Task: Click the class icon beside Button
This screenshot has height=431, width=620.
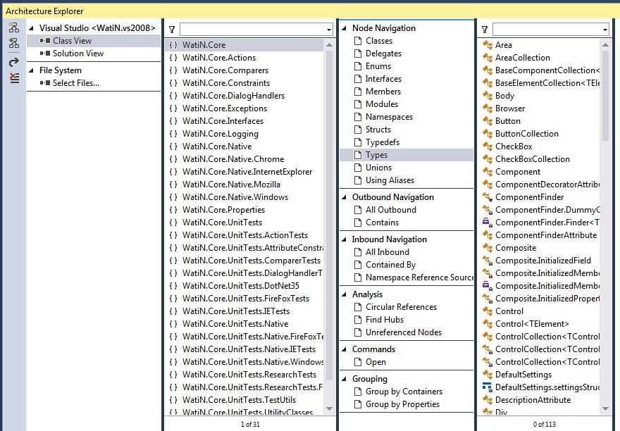Action: pyautogui.click(x=488, y=121)
